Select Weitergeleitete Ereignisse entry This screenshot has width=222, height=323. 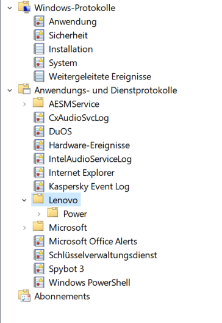tap(100, 77)
